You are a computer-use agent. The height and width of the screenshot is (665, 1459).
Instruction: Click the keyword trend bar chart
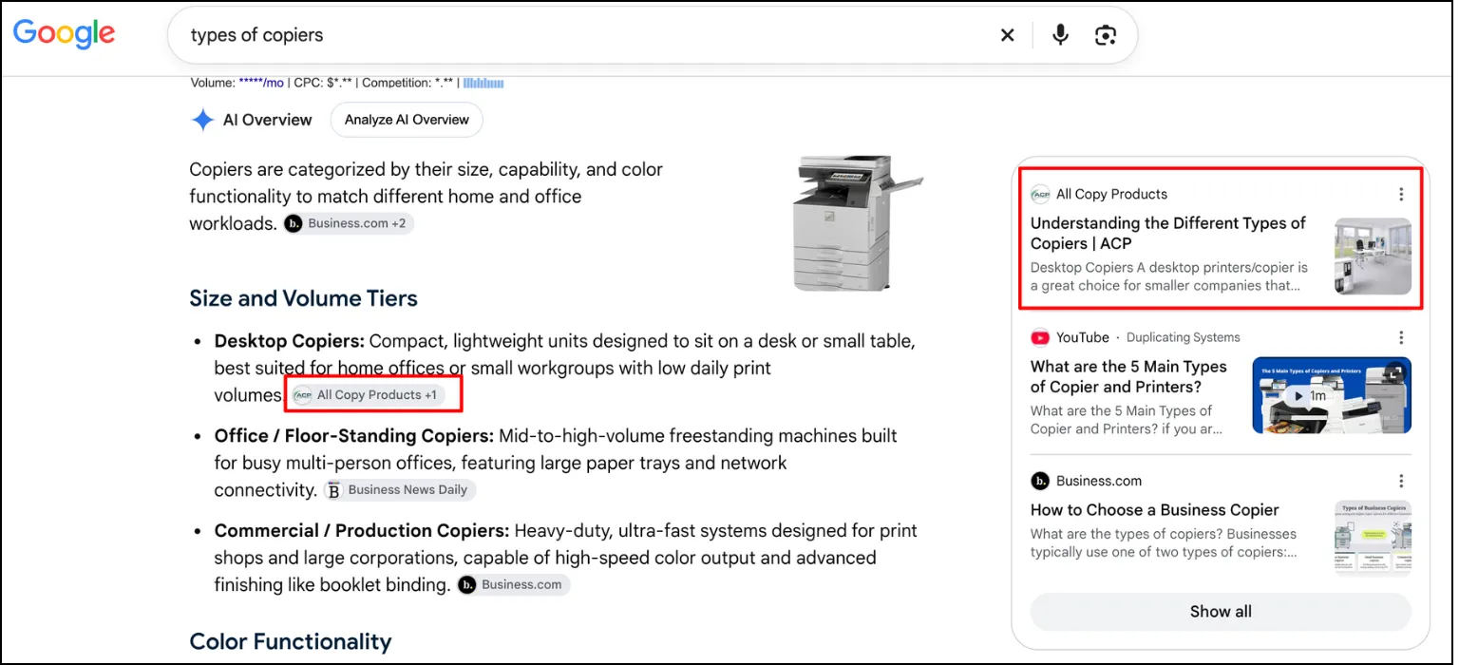click(483, 83)
